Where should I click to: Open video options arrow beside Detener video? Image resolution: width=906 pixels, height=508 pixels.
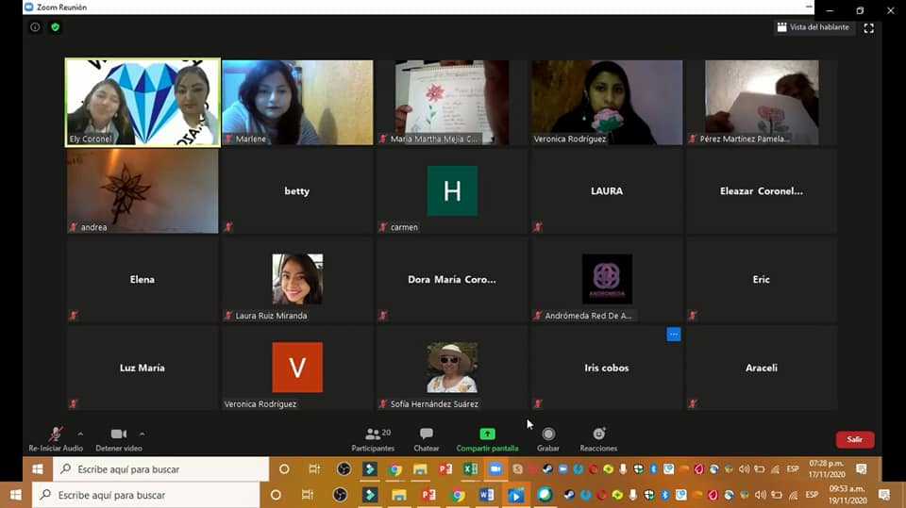pos(142,434)
